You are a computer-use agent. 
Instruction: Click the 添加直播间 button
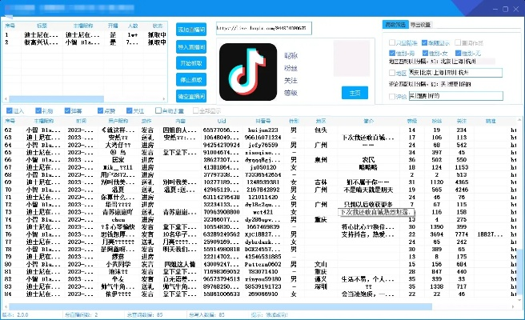click(192, 29)
